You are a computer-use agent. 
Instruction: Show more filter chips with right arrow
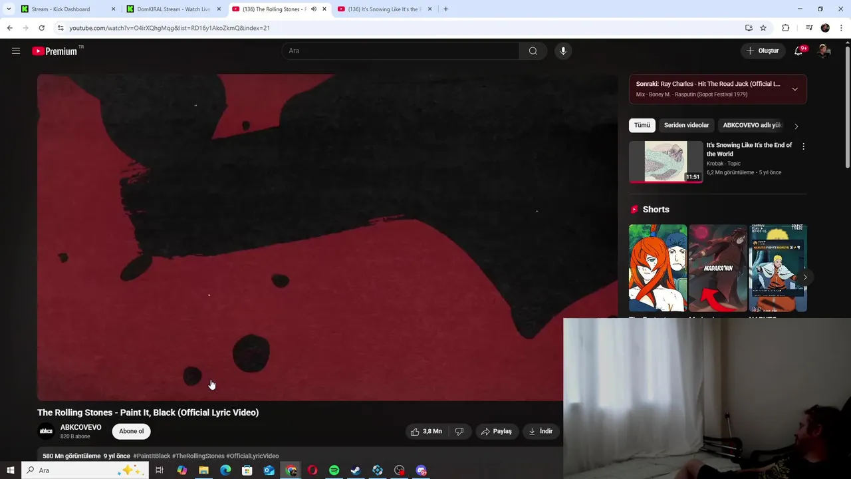[x=796, y=126]
